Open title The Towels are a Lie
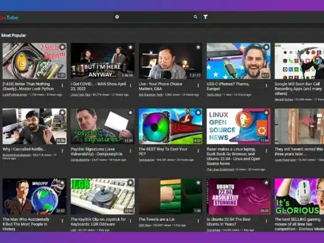This screenshot has width=324, height=243. (157, 219)
